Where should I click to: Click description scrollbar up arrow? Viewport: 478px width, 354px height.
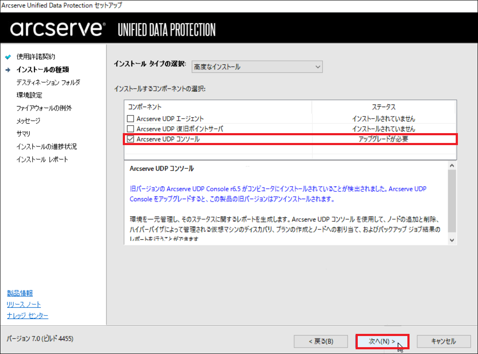pyautogui.click(x=452, y=166)
